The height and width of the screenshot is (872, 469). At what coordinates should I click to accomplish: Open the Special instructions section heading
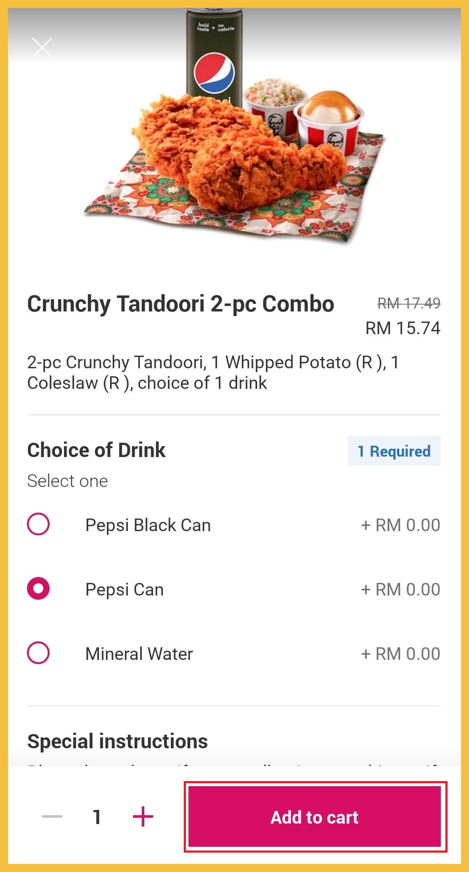(117, 742)
